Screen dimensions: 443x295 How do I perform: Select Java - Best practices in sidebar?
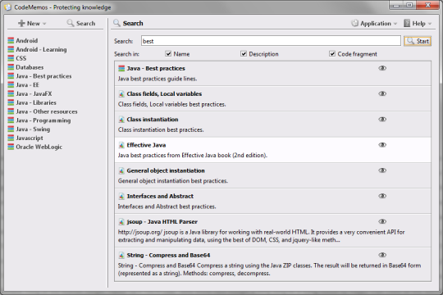[43, 76]
